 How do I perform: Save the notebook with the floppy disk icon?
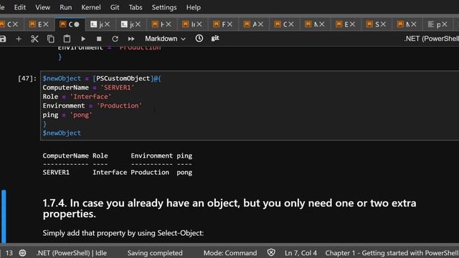[x=2, y=39]
